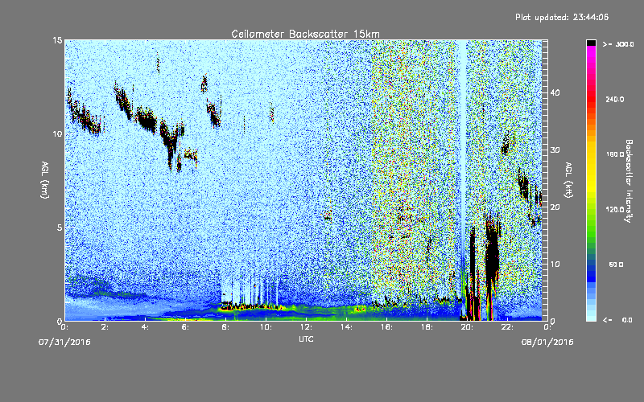This screenshot has height=402, width=644.
Task: Click the "AGL (km)" left axis label
Action: [45, 180]
